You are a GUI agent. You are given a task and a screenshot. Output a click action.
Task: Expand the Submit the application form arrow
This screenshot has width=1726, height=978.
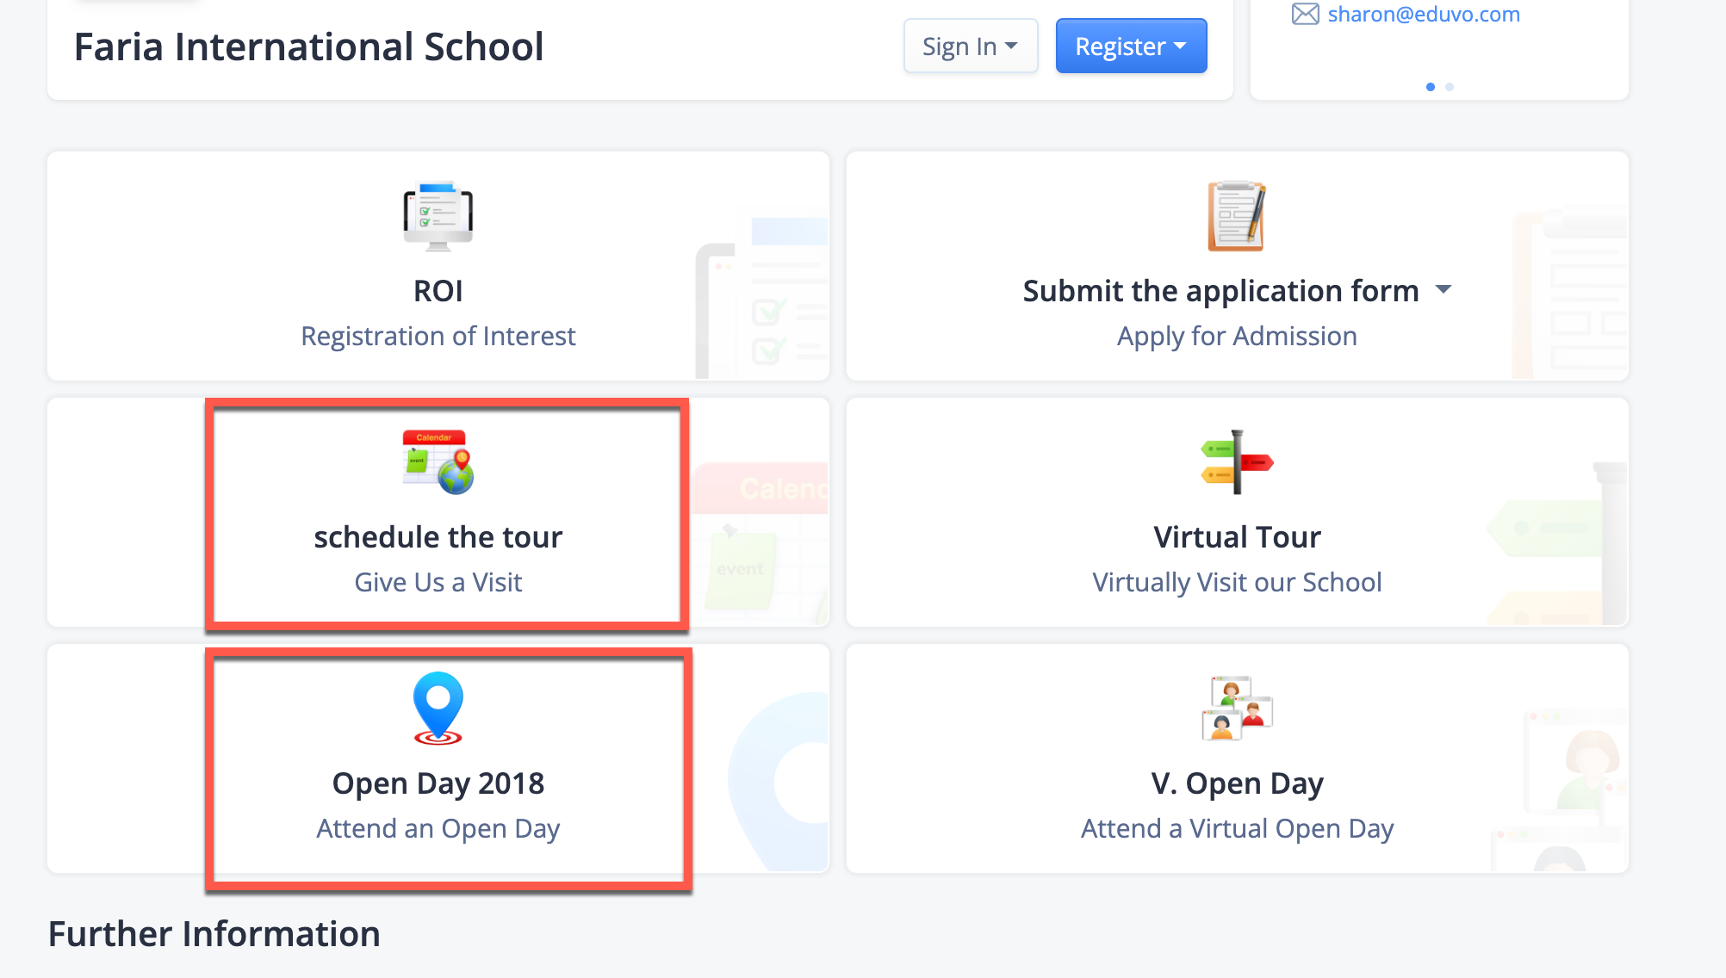pos(1444,290)
